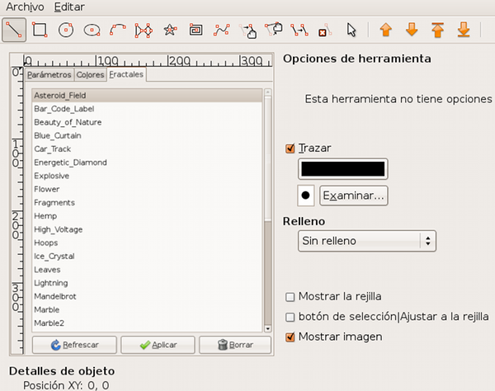Viewport: 495px width, 391px height.
Task: Choose the delete object tool
Action: 325,30
